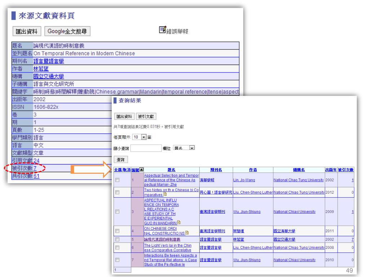Sort results by 作者 column header
369x277 pixels.
click(x=253, y=170)
